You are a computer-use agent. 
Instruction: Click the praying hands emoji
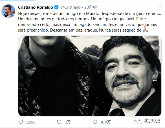[145, 30]
